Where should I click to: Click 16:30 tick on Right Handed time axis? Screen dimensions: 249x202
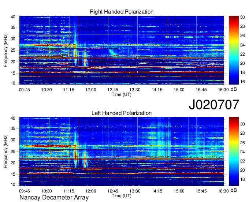tap(223, 90)
